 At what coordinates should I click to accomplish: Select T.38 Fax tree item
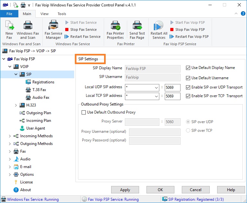tap(36, 89)
